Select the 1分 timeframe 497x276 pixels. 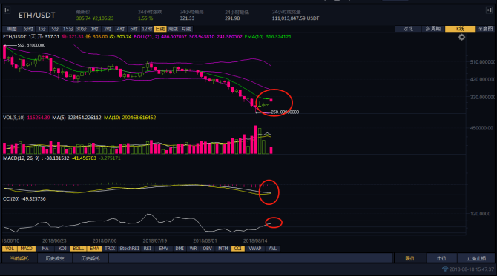[x=42, y=29]
